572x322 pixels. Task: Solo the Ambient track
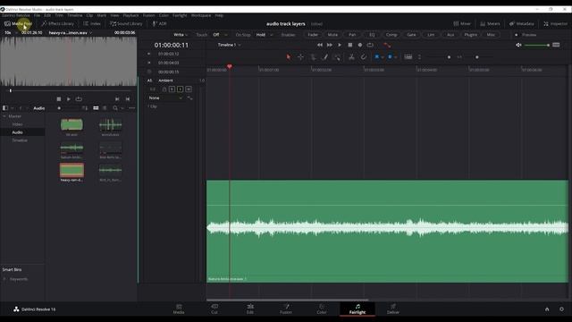181,89
